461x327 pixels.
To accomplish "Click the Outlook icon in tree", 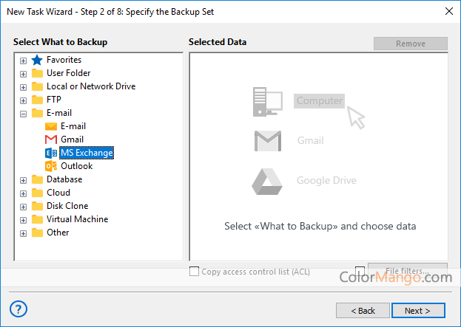I will pyautogui.click(x=51, y=166).
